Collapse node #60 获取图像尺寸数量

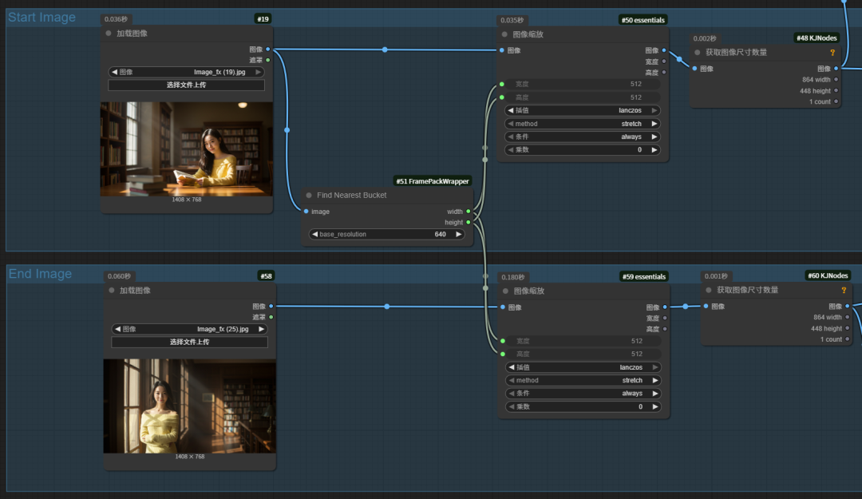tap(709, 290)
